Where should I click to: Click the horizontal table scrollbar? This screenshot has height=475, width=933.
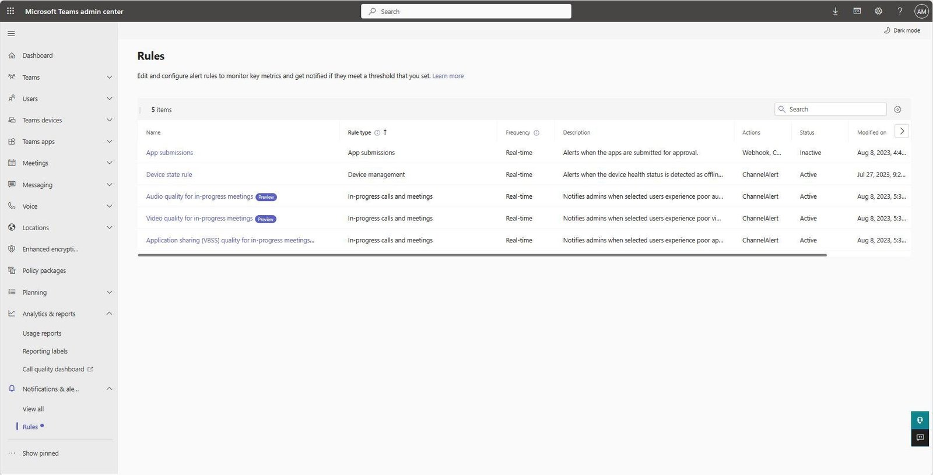click(482, 255)
